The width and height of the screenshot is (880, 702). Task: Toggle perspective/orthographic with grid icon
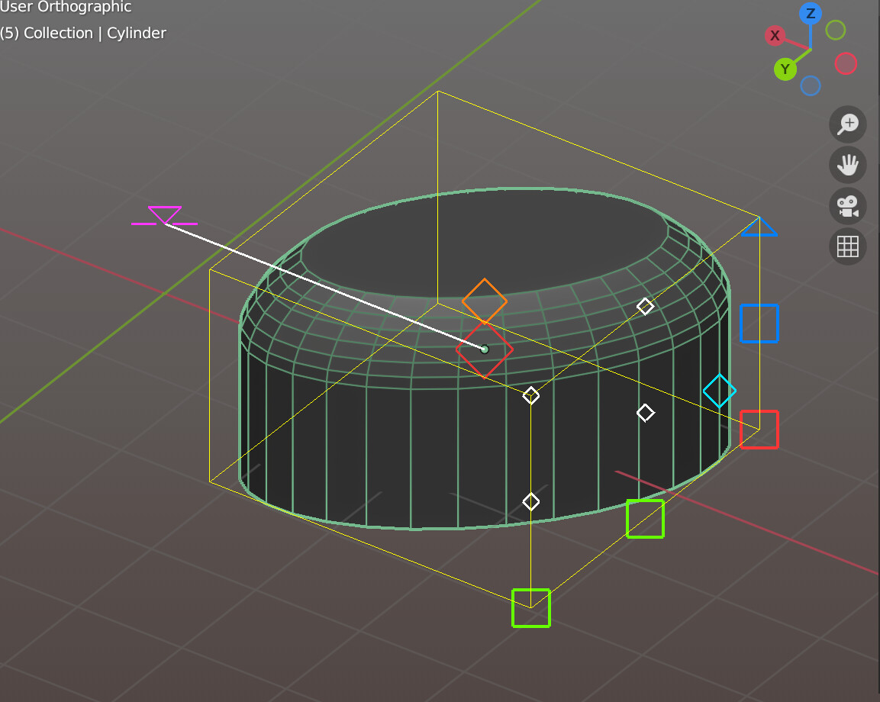(x=847, y=246)
